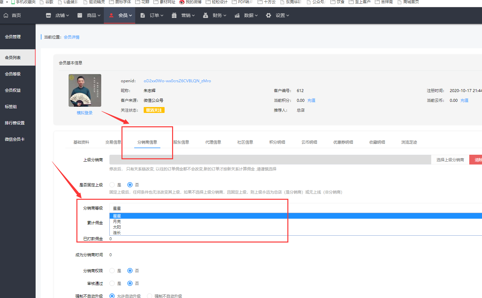
Task: Click the 会员详情 breadcrumb link
Action: click(72, 37)
